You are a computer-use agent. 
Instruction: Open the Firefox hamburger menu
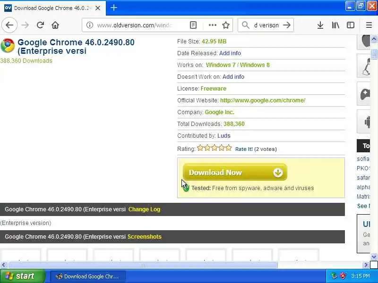click(x=369, y=25)
